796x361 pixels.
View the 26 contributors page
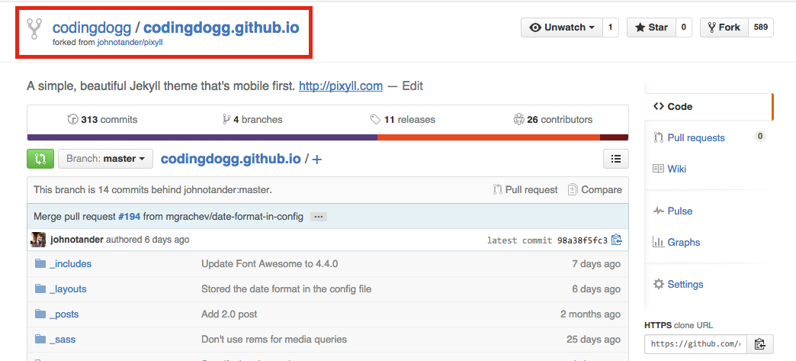553,120
